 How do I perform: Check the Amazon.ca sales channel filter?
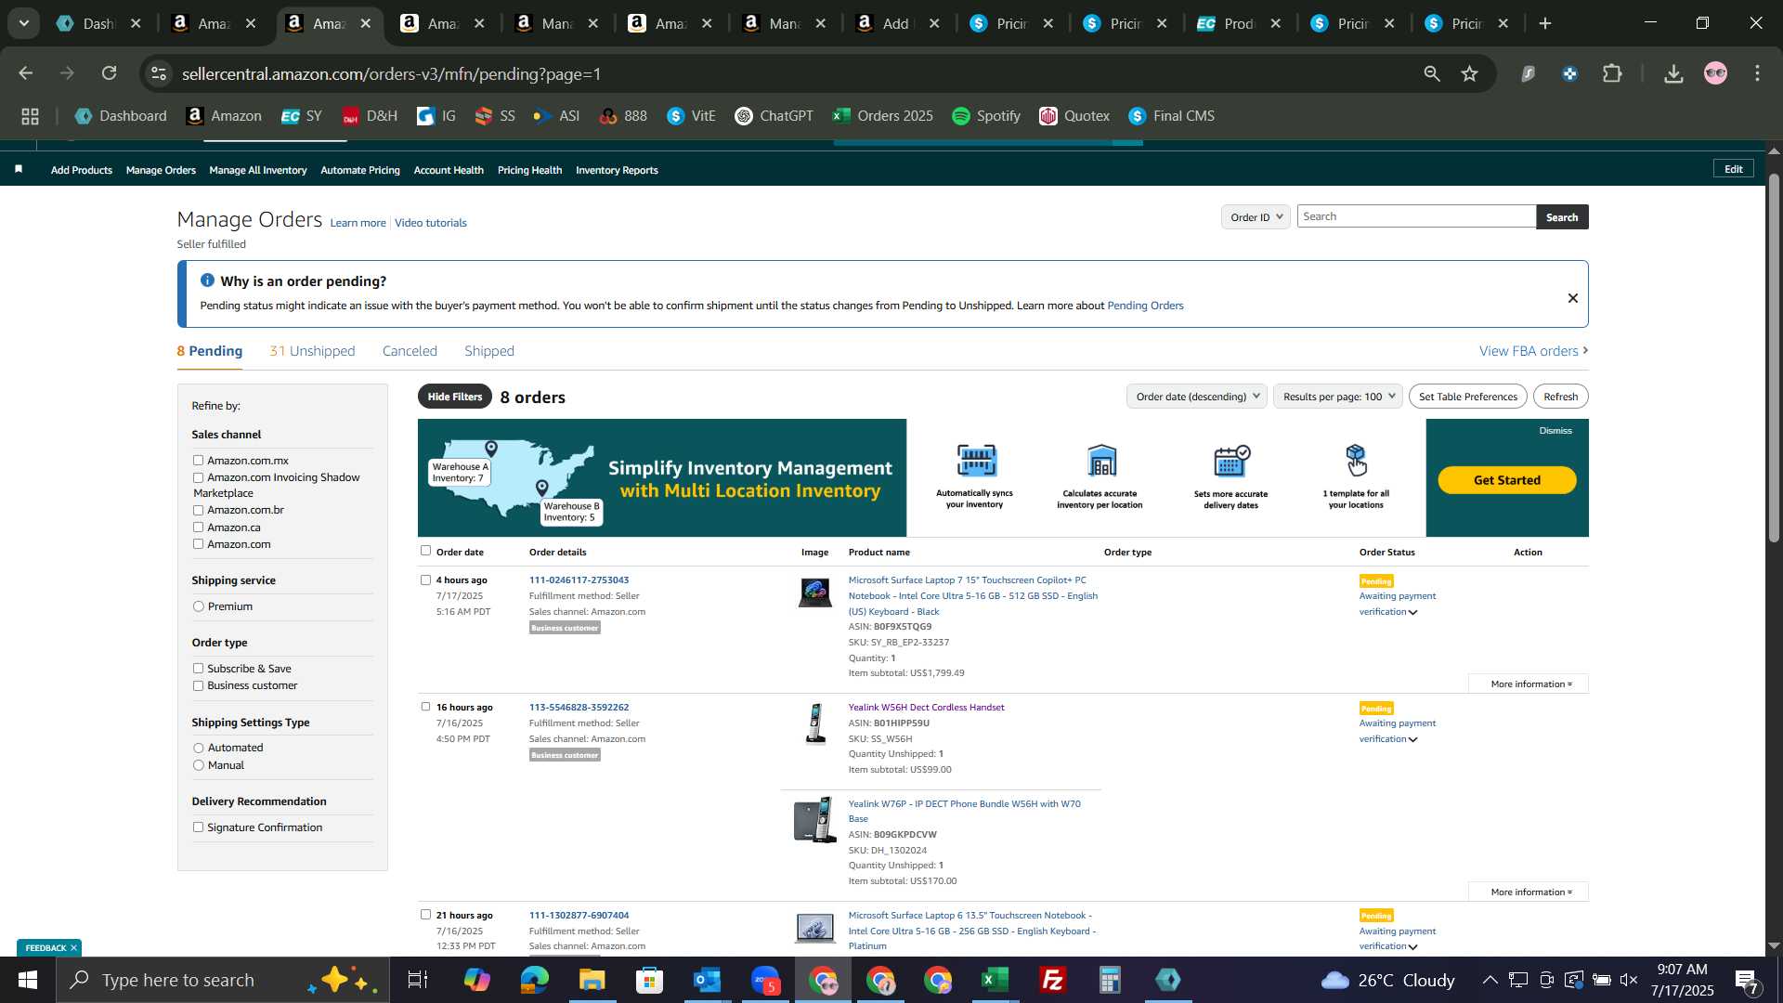pos(198,528)
